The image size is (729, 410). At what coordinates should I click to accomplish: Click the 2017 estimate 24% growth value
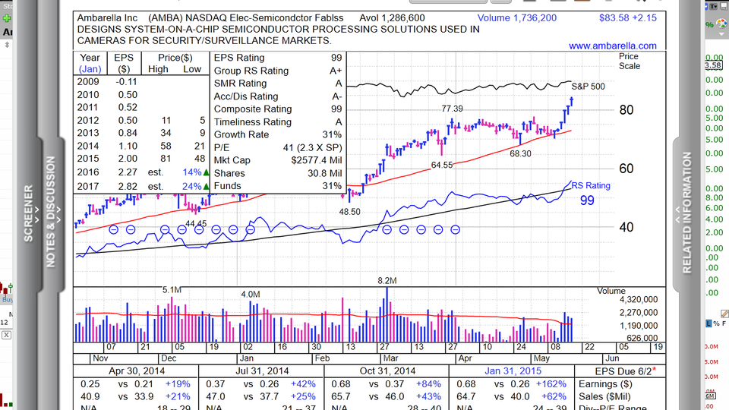tap(192, 186)
